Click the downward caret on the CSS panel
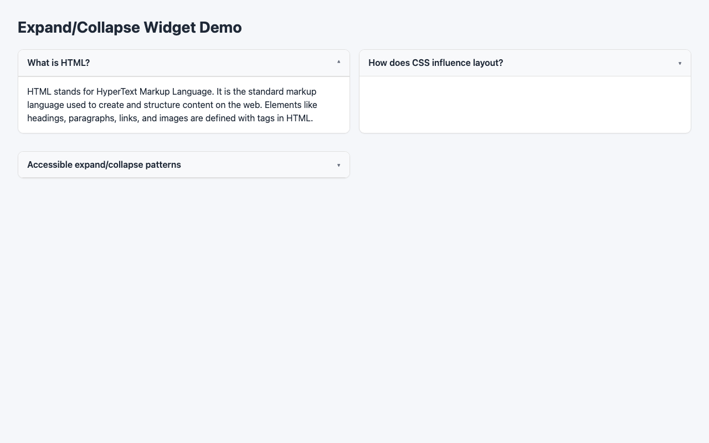The height and width of the screenshot is (443, 709). pos(680,63)
